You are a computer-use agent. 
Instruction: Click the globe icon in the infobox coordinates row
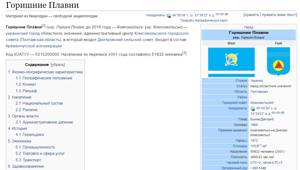[x=253, y=109]
